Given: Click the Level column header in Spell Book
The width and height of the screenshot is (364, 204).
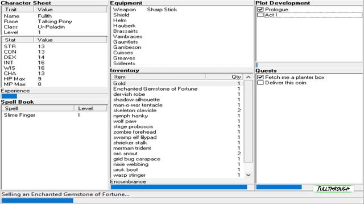Looking at the screenshot, I should point(91,108).
